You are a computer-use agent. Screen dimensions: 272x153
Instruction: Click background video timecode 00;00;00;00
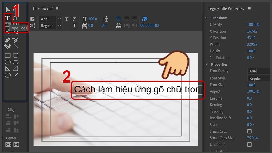coord(150,26)
